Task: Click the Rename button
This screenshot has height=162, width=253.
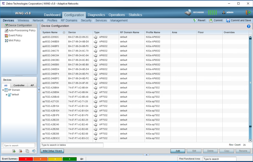Action: click(243, 151)
